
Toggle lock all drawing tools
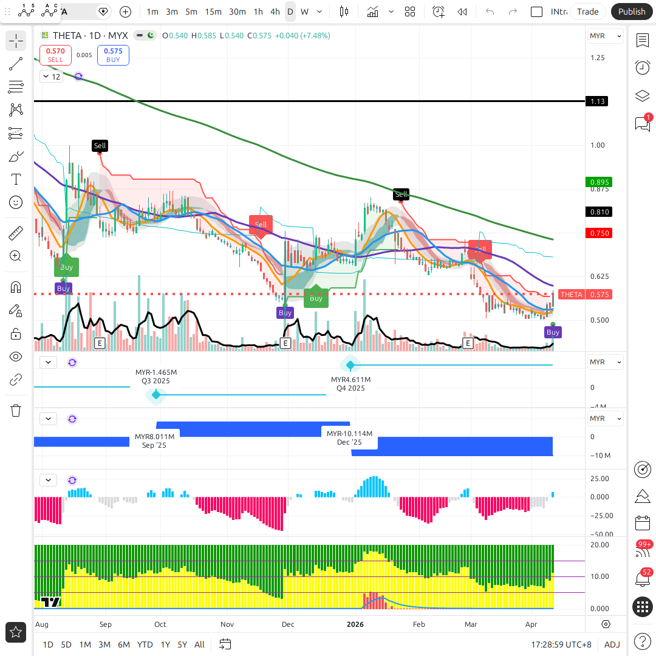[x=16, y=333]
